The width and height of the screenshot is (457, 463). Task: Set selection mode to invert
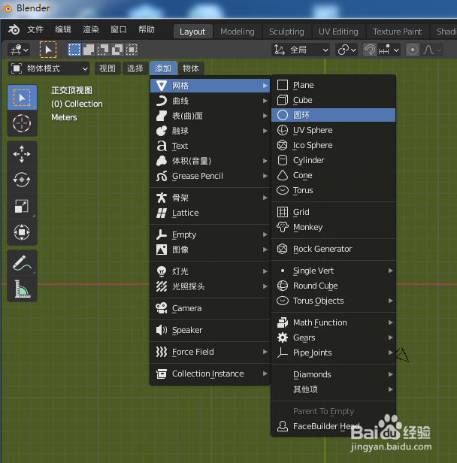(x=117, y=50)
